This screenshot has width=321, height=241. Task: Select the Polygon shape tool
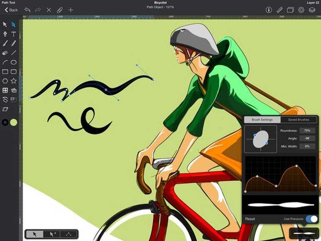pos(5,81)
